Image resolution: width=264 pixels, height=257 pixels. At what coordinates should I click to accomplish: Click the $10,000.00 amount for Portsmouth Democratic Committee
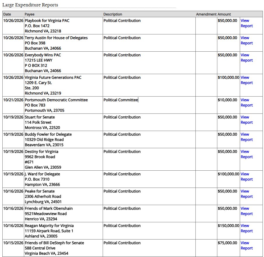tap(227, 100)
